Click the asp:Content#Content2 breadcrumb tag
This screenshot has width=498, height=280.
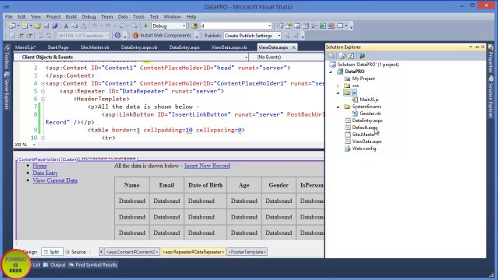tap(132, 252)
